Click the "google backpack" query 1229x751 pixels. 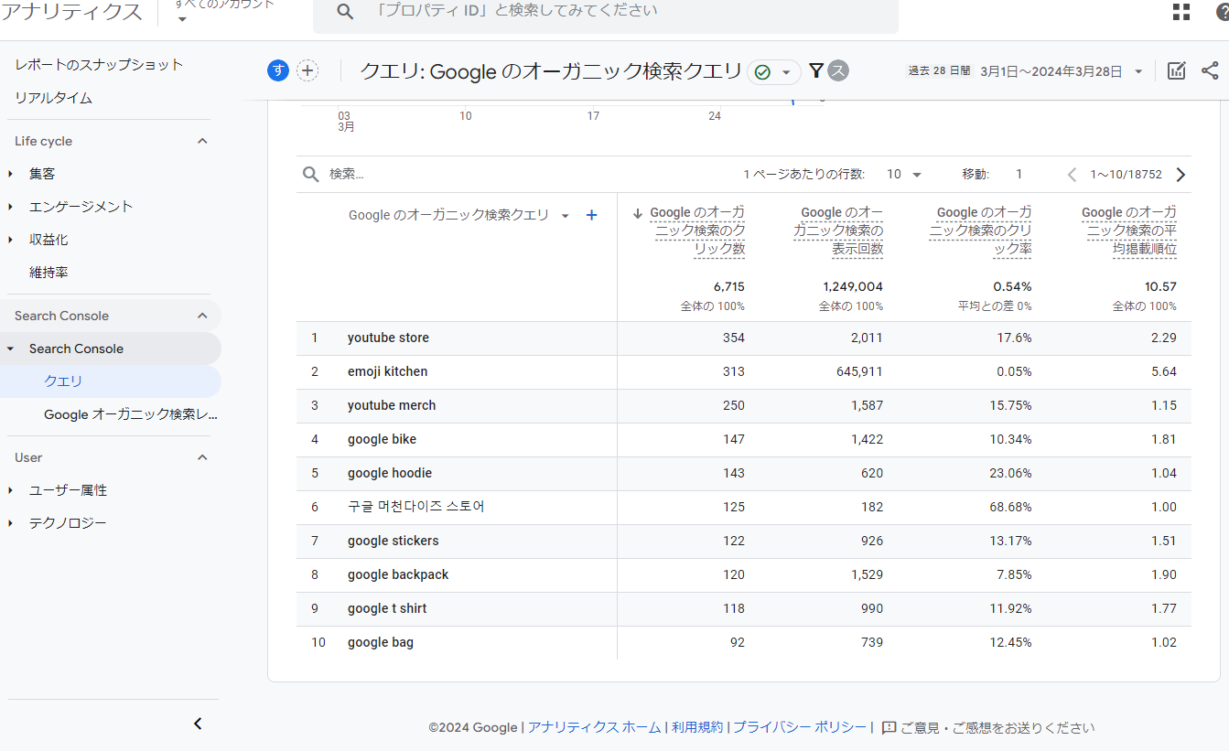point(398,575)
